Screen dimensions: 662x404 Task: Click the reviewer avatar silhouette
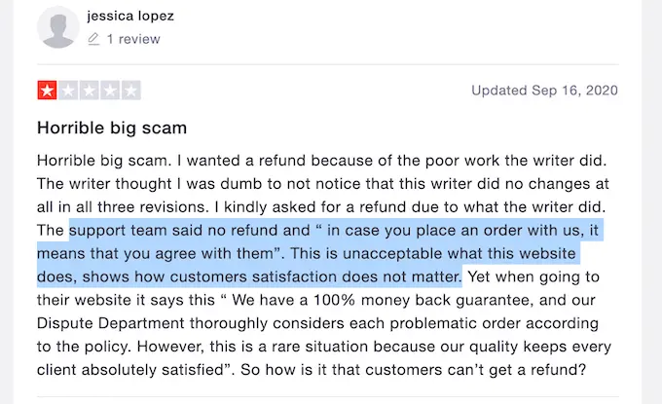click(57, 27)
